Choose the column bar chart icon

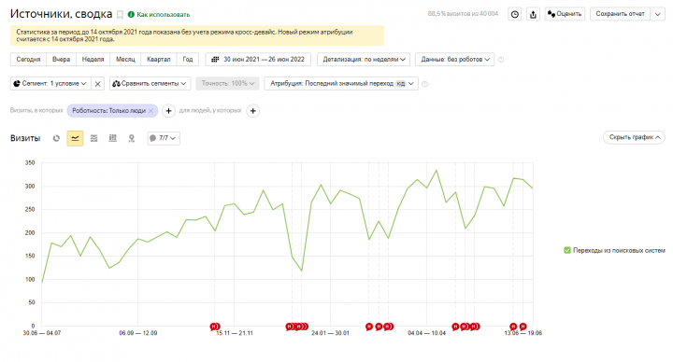(x=113, y=138)
